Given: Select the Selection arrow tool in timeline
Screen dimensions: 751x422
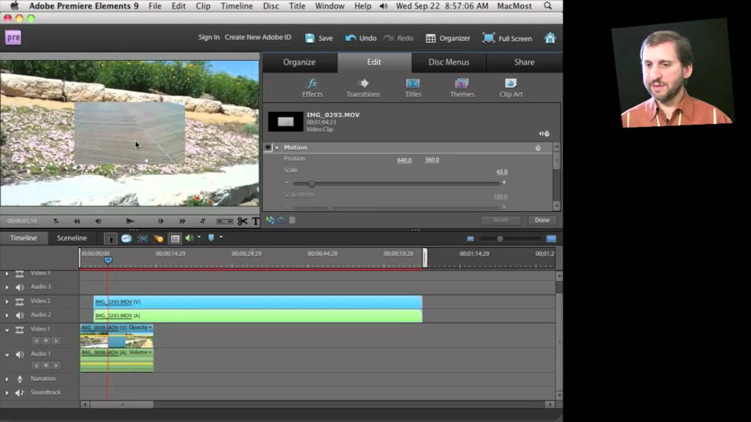Looking at the screenshot, I should coord(110,238).
